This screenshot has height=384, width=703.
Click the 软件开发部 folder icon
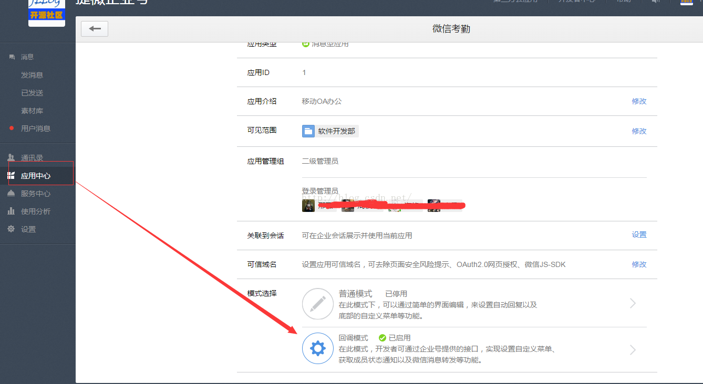(x=308, y=131)
